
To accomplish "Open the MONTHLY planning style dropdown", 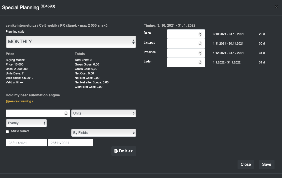I will click(71, 42).
